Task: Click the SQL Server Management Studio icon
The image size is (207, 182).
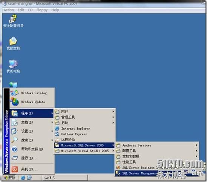Action: pyautogui.click(x=118, y=173)
